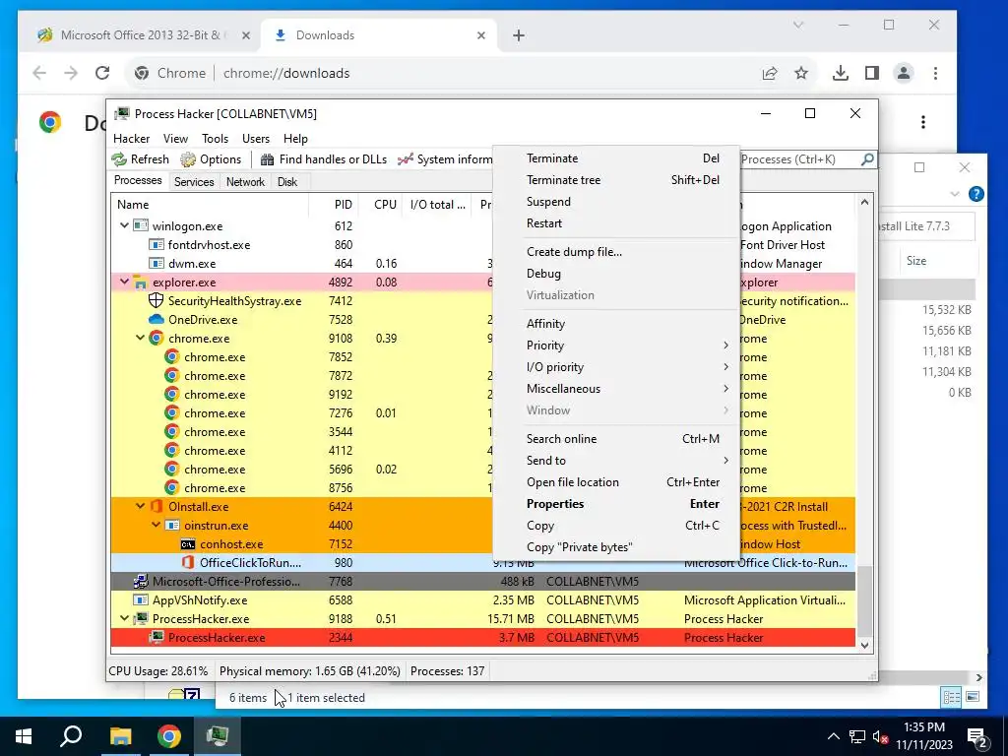Choose Terminate from context menu
The width and height of the screenshot is (1008, 756).
[617, 158]
